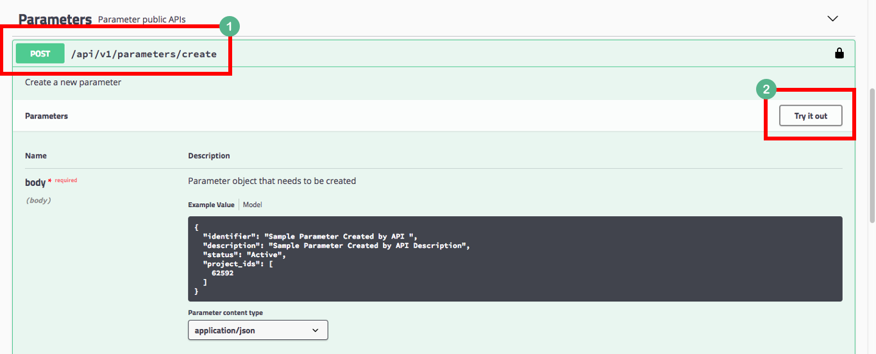Screen dimensions: 876x354
Task: Switch to the Example Value tab
Action: (x=211, y=205)
